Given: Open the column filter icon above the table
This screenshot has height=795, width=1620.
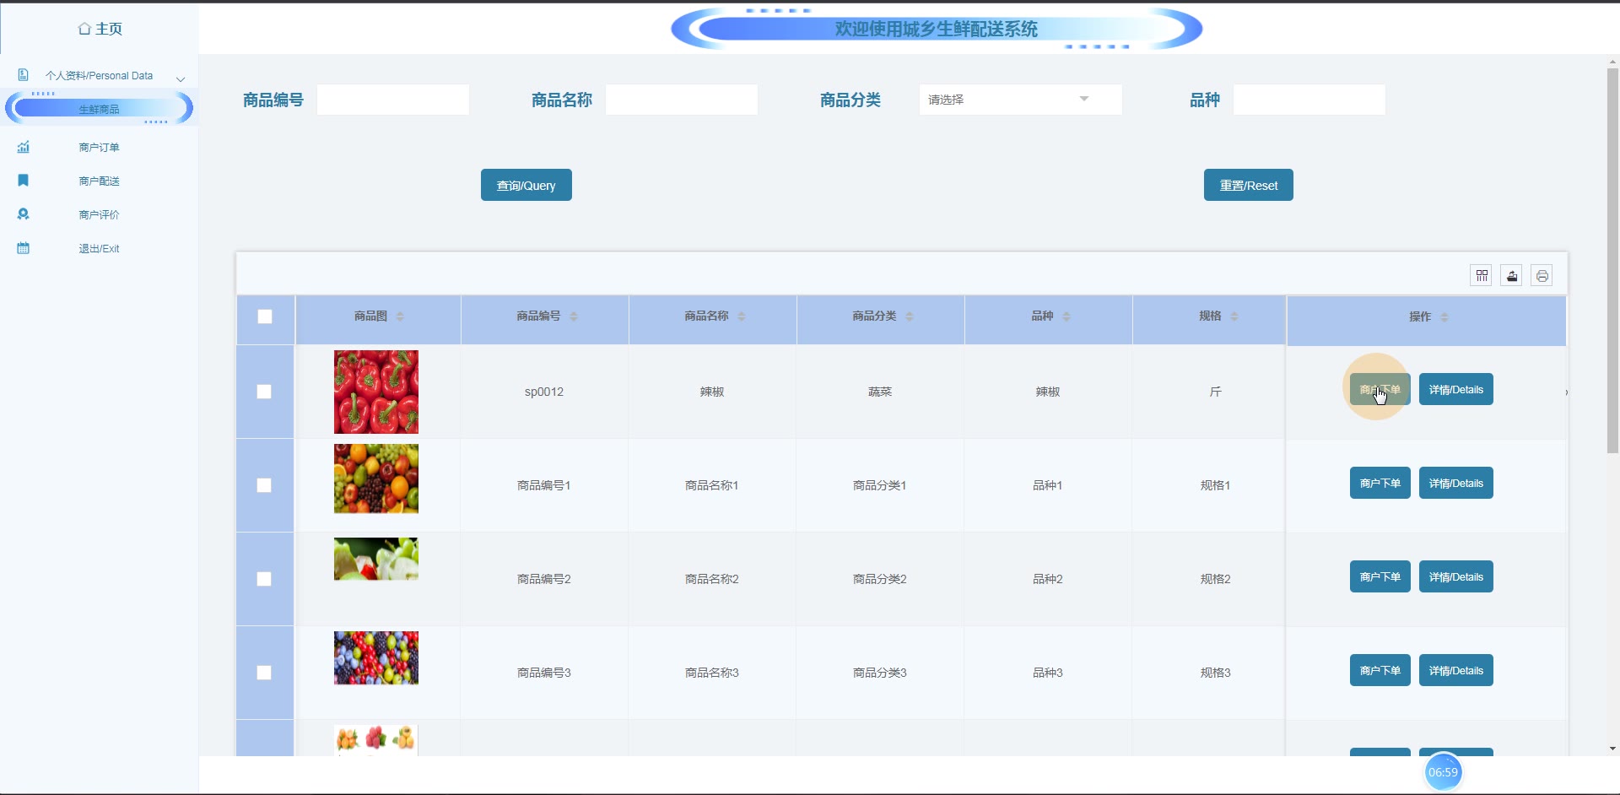Looking at the screenshot, I should click(1481, 276).
